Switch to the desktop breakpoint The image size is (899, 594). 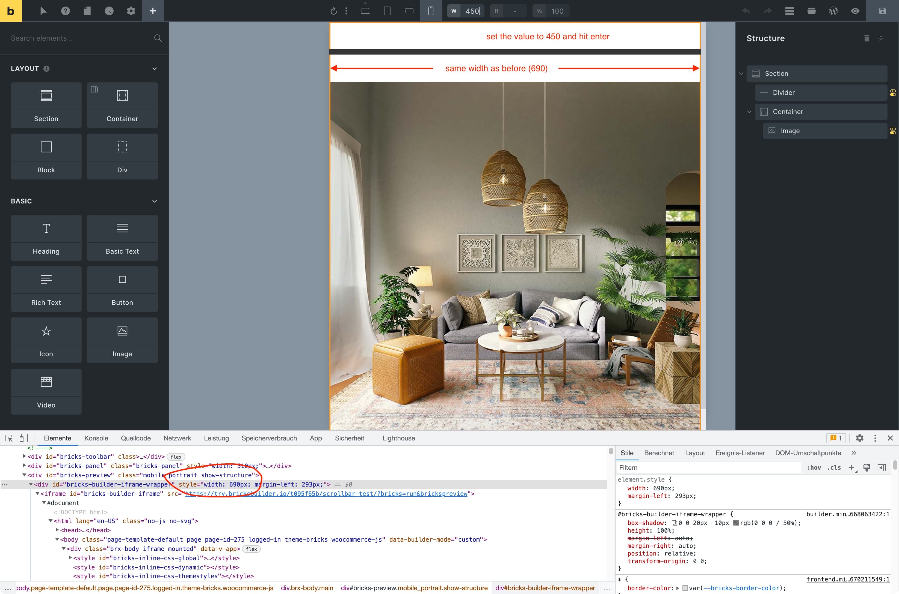coord(365,11)
